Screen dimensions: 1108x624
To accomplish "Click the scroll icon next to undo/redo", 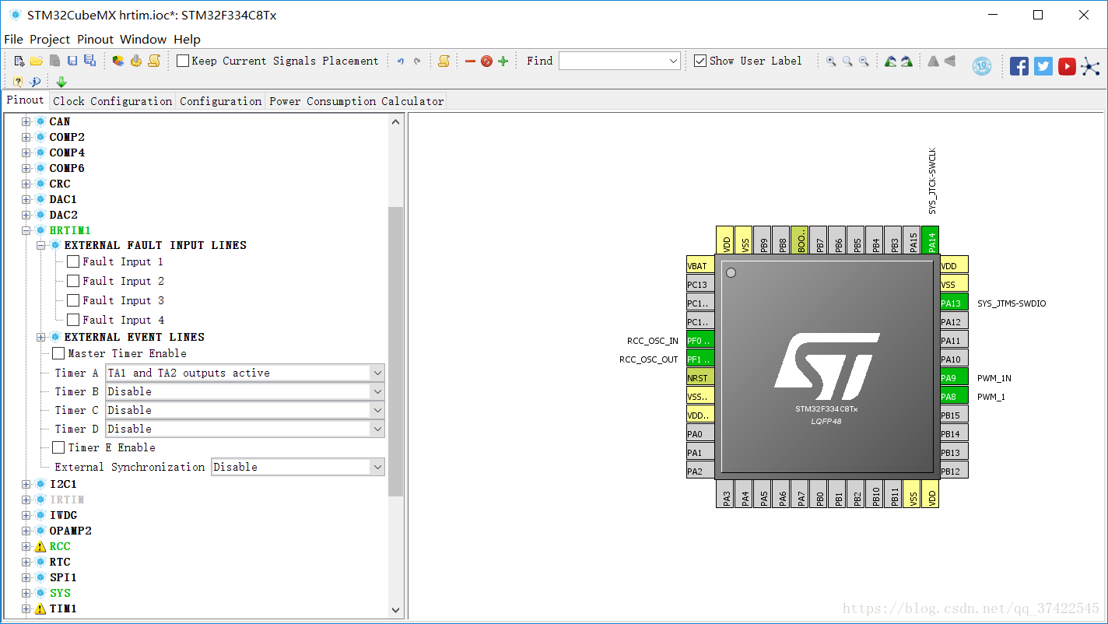I will tap(444, 61).
